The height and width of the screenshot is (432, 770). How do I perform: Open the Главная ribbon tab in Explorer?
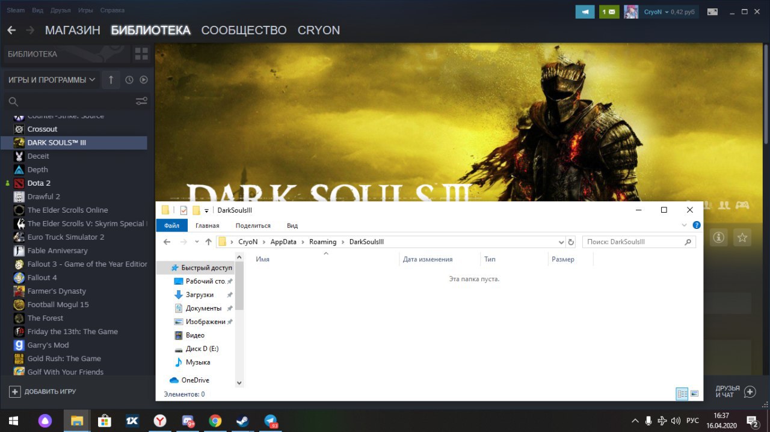207,226
